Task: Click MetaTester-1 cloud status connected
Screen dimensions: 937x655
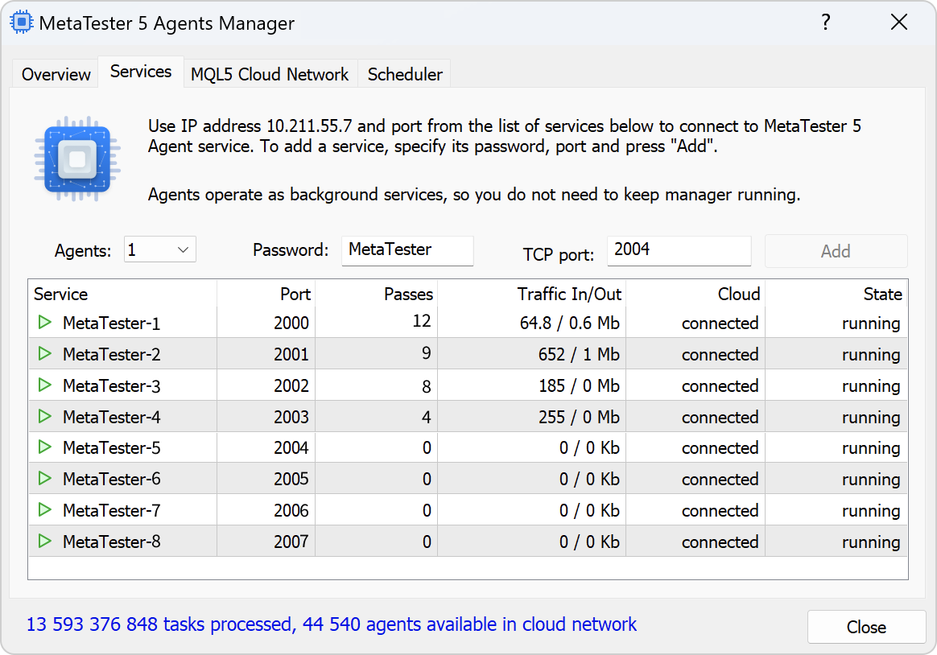Action: pos(720,323)
